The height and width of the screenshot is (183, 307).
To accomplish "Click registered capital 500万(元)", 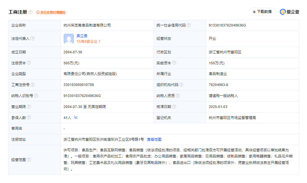I will point(71,63).
